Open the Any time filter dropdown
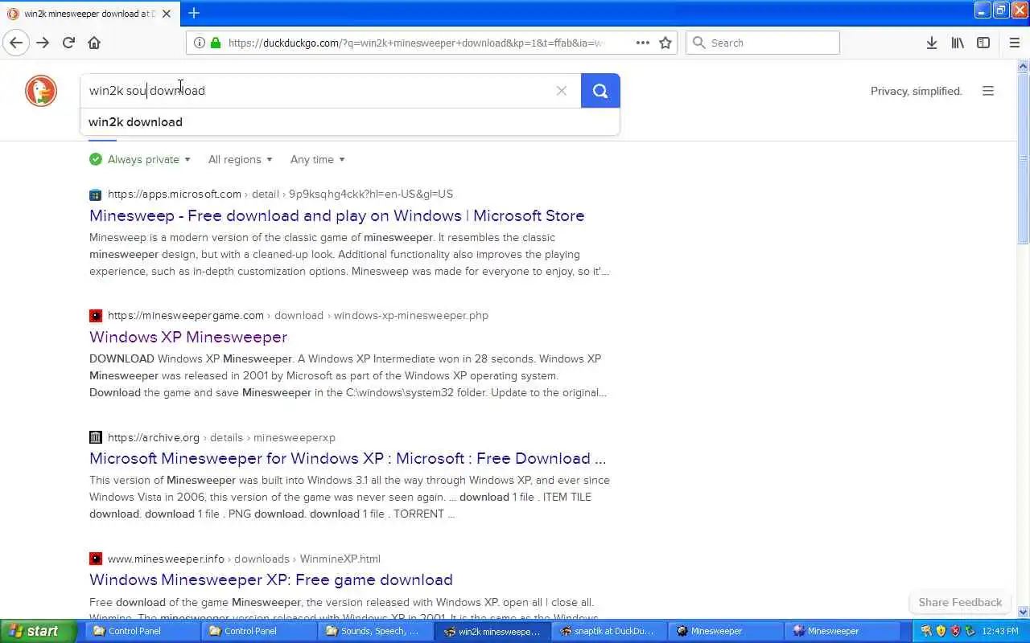1030x643 pixels. 317,159
